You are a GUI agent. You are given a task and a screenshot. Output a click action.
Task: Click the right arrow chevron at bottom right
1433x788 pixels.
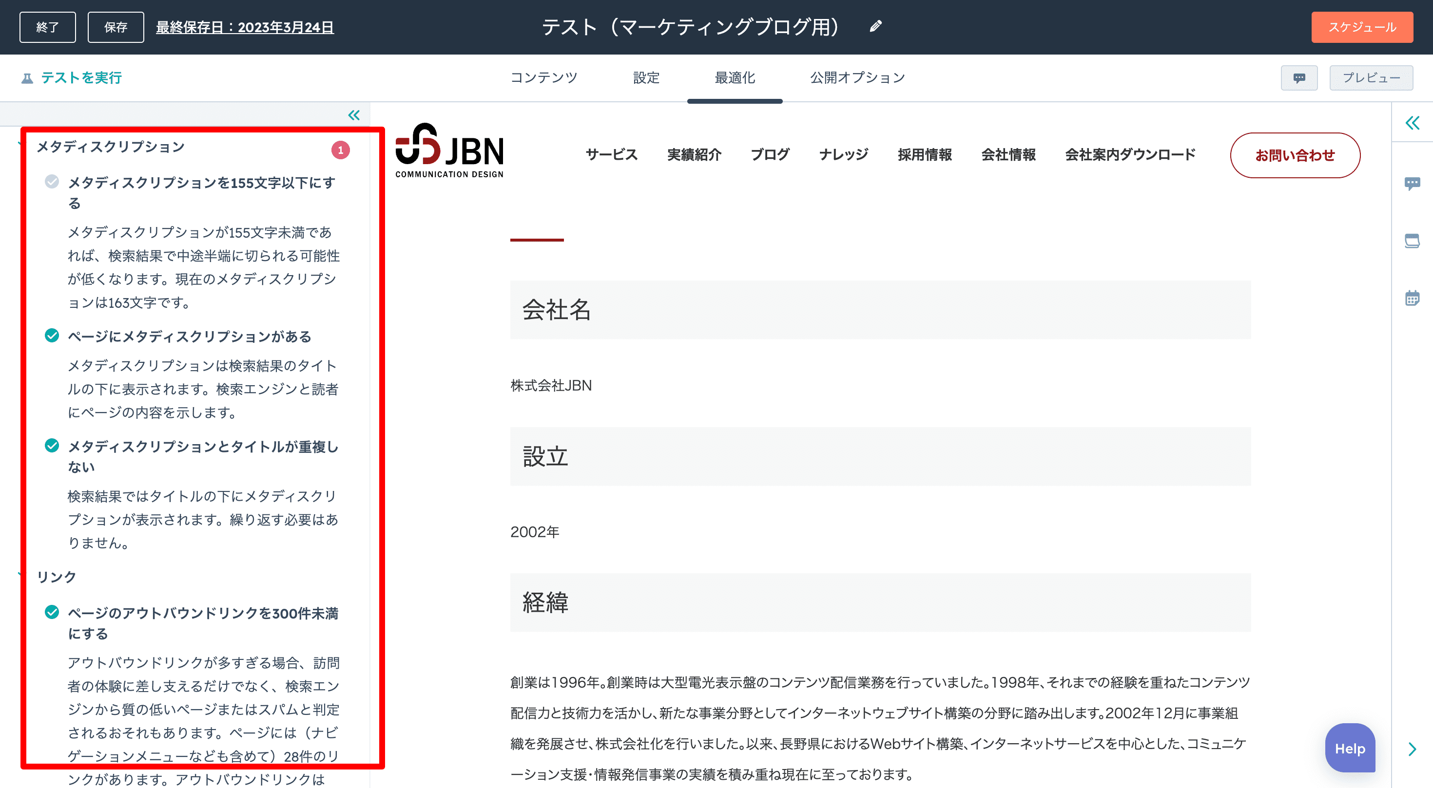(x=1412, y=749)
